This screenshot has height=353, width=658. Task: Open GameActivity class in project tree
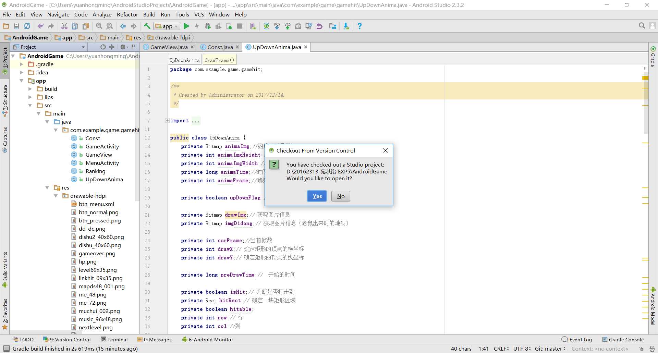point(102,146)
